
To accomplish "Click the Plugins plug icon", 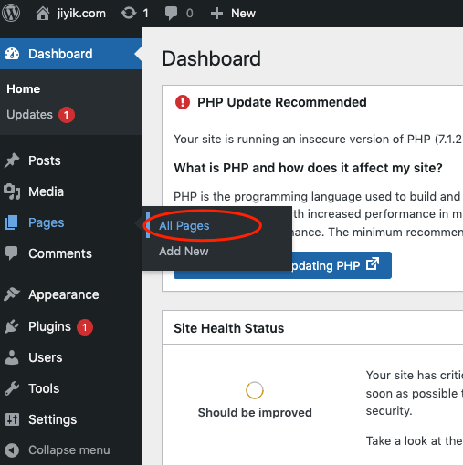I will [12, 326].
